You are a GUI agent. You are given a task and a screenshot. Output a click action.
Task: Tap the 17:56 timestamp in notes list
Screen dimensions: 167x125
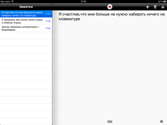coord(48,21)
